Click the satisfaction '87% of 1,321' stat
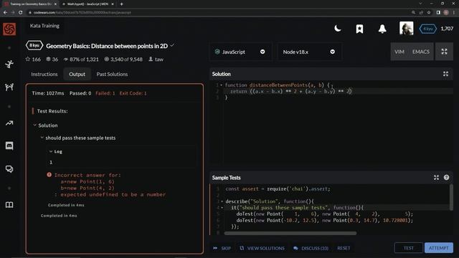 81,59
